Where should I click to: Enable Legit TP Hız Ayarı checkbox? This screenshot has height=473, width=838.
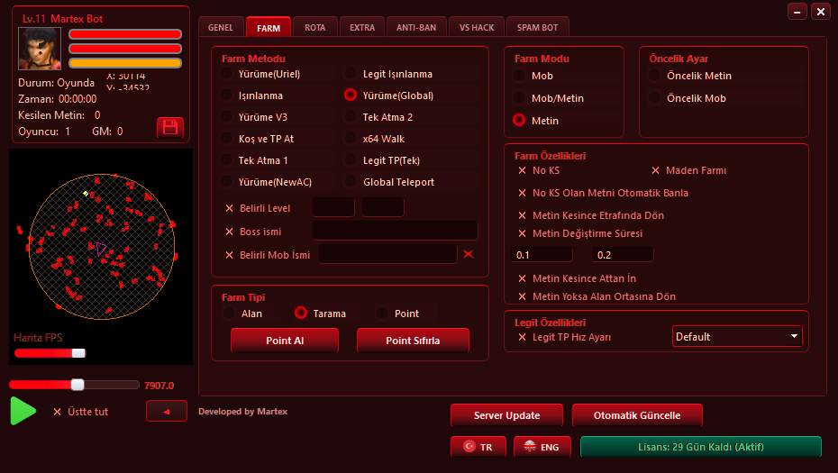tap(522, 337)
